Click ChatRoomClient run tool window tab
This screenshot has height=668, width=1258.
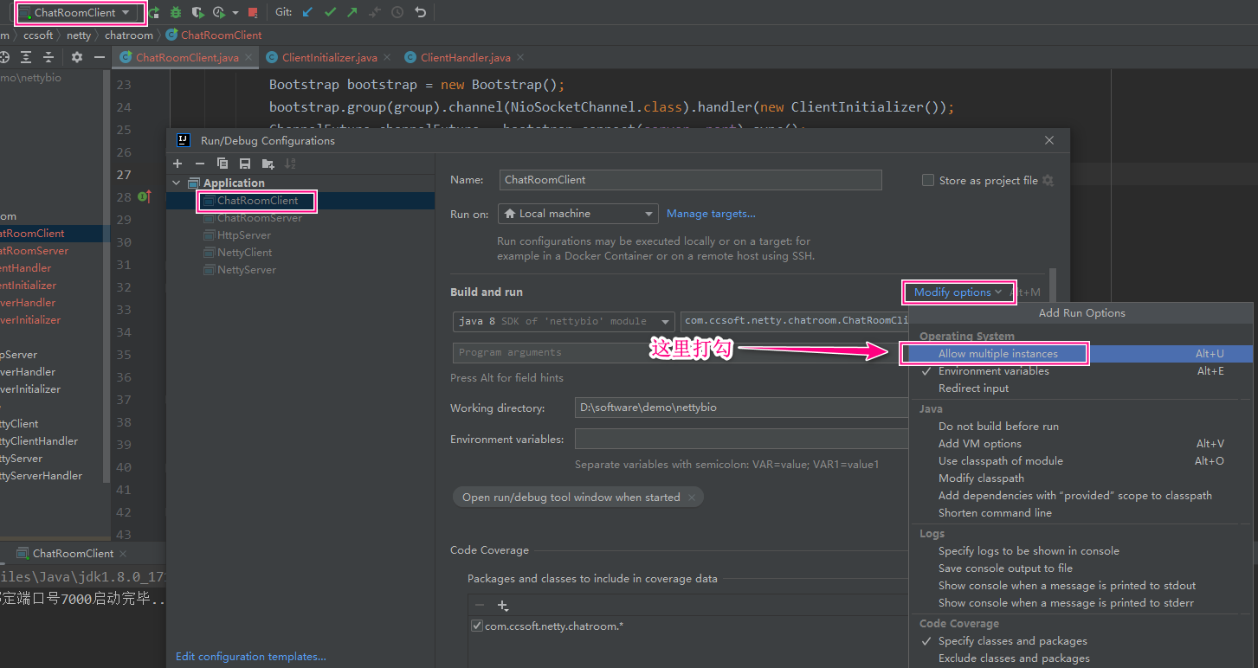pos(73,554)
